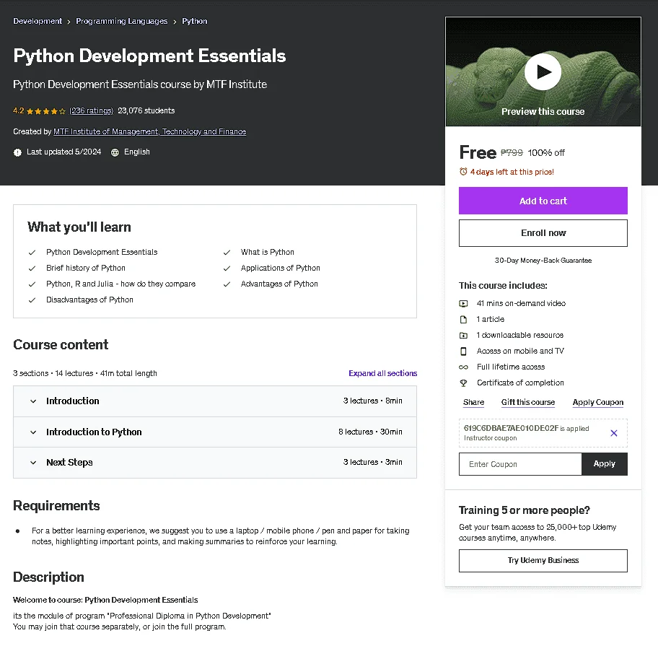Click the '4.2' rating number
The width and height of the screenshot is (658, 646).
(x=19, y=111)
